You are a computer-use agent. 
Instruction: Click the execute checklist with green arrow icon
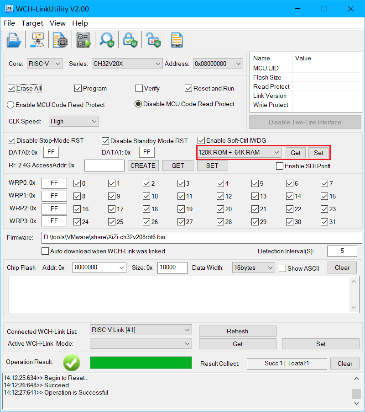click(83, 40)
